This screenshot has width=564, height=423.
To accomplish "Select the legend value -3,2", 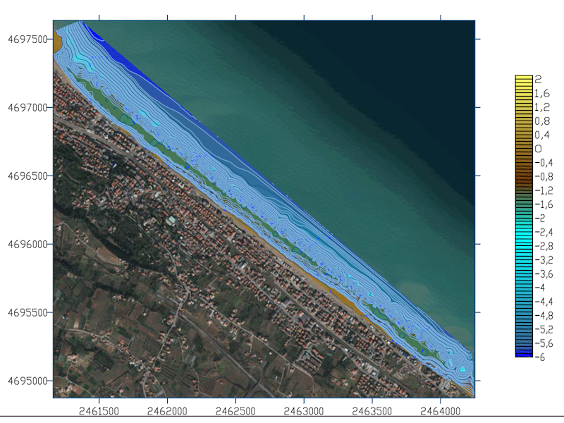I will point(544,260).
